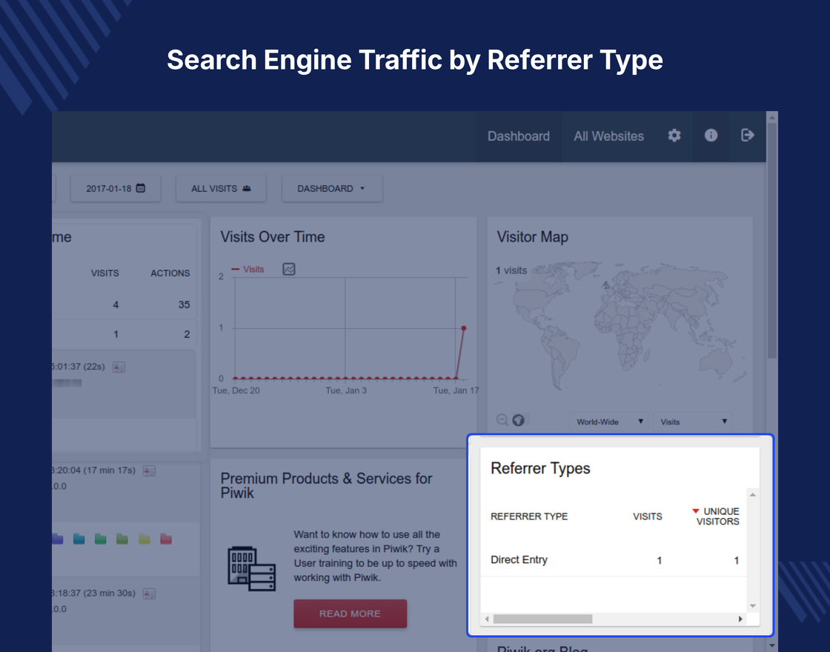Click the yellow folder action icon
Screen dimensions: 830x652
(x=144, y=539)
